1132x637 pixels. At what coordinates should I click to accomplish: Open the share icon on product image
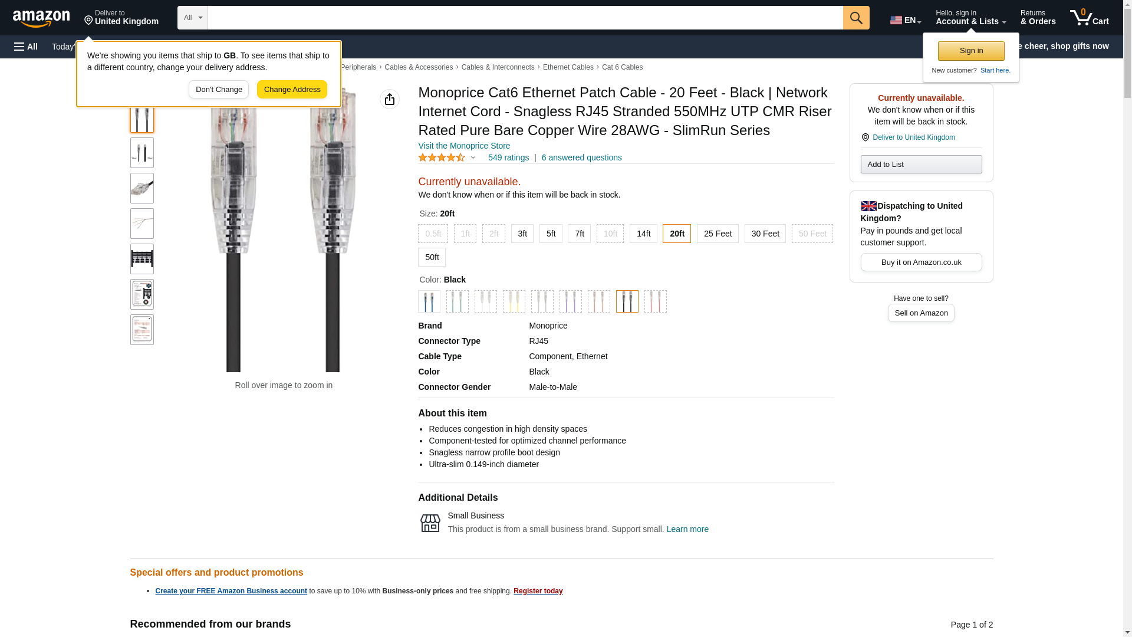click(x=390, y=99)
